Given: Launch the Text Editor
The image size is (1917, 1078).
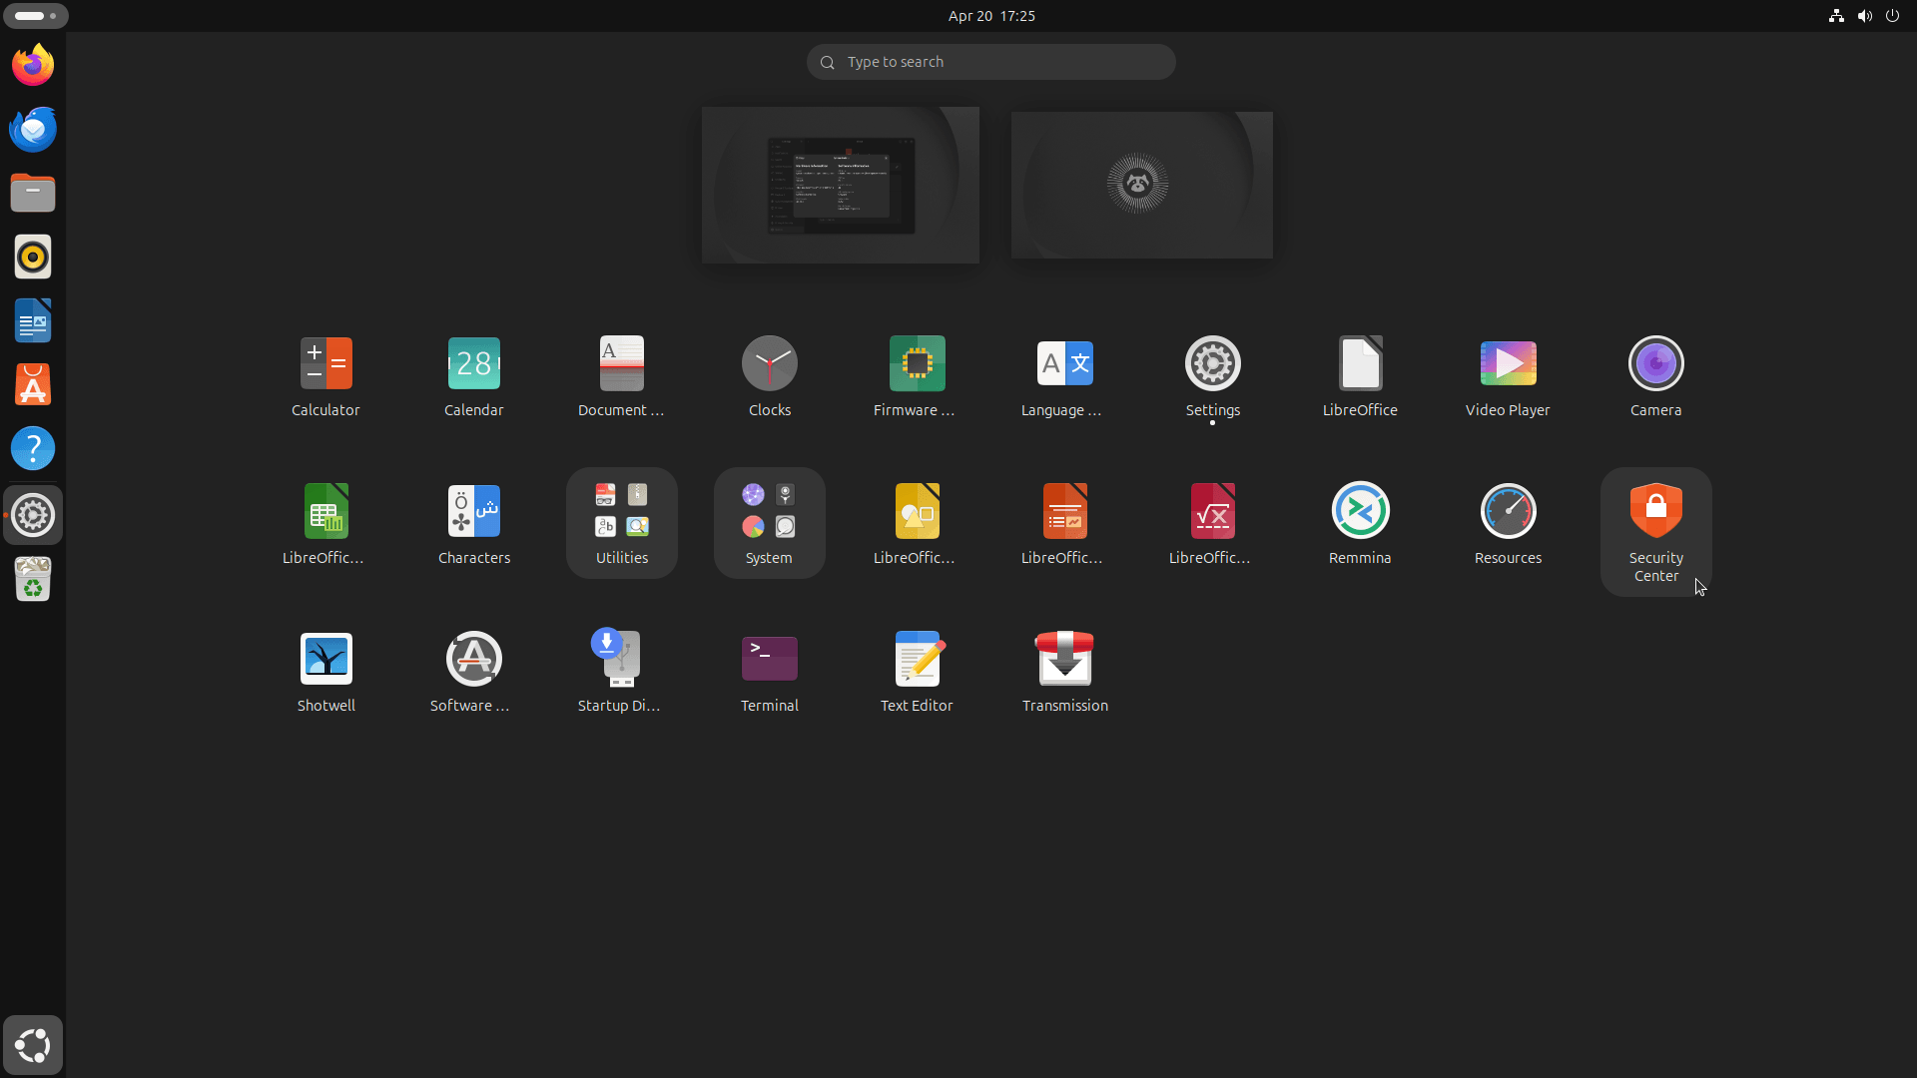Looking at the screenshot, I should click(917, 658).
